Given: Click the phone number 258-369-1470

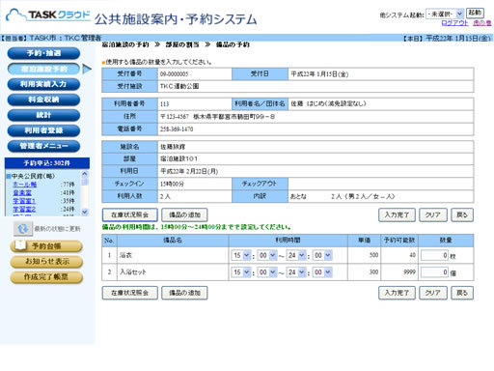Looking at the screenshot, I should coord(177,129).
